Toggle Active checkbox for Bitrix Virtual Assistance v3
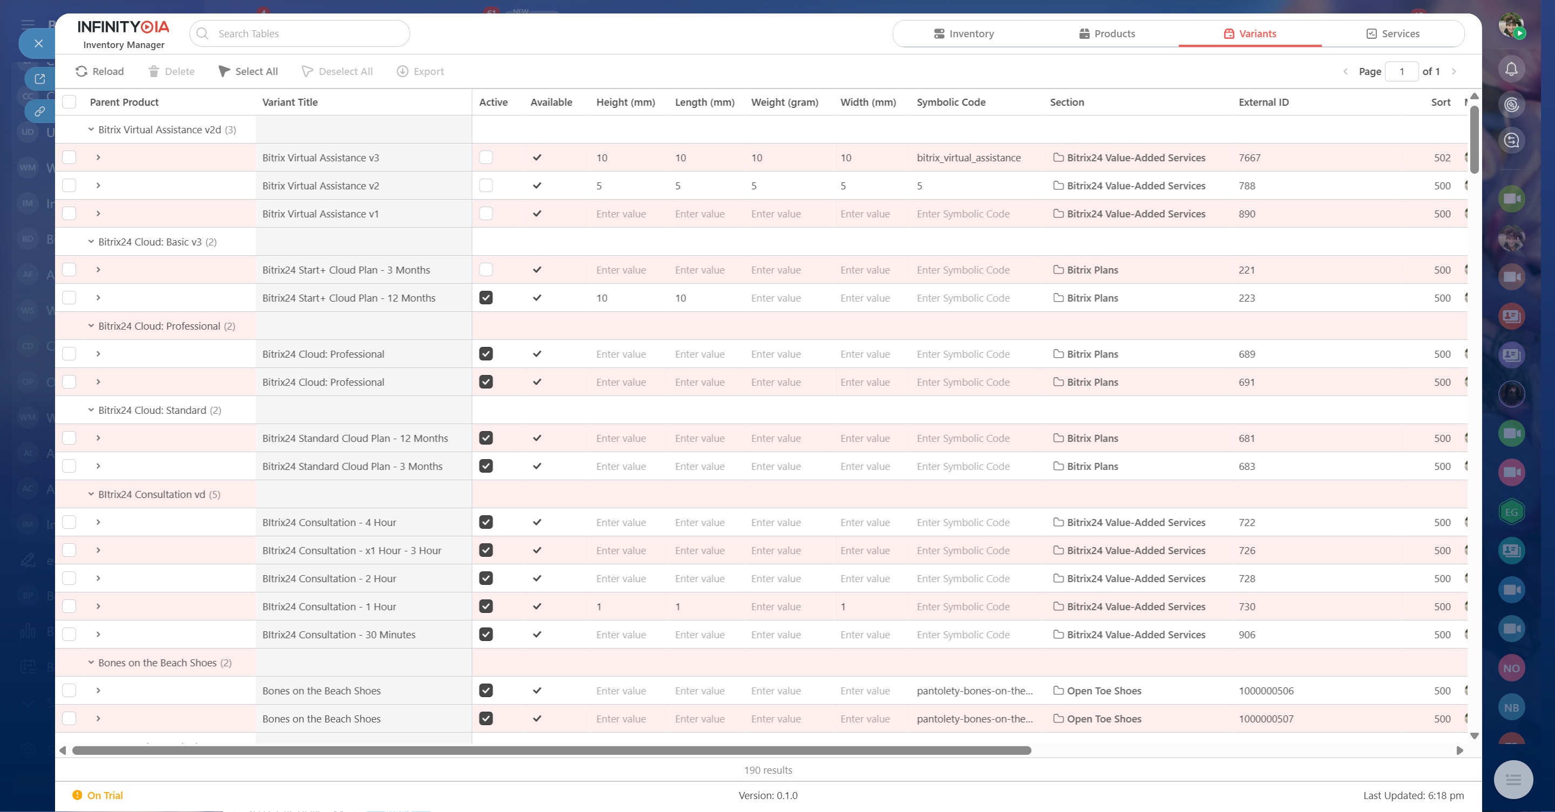This screenshot has width=1555, height=812. [486, 158]
